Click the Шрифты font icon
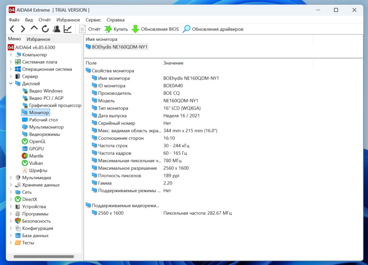 coord(25,170)
